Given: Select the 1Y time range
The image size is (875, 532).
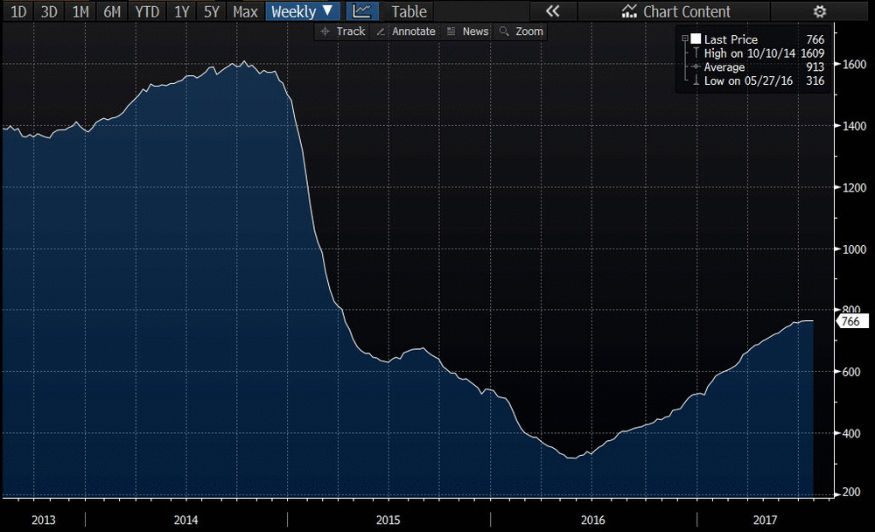Looking at the screenshot, I should (181, 11).
